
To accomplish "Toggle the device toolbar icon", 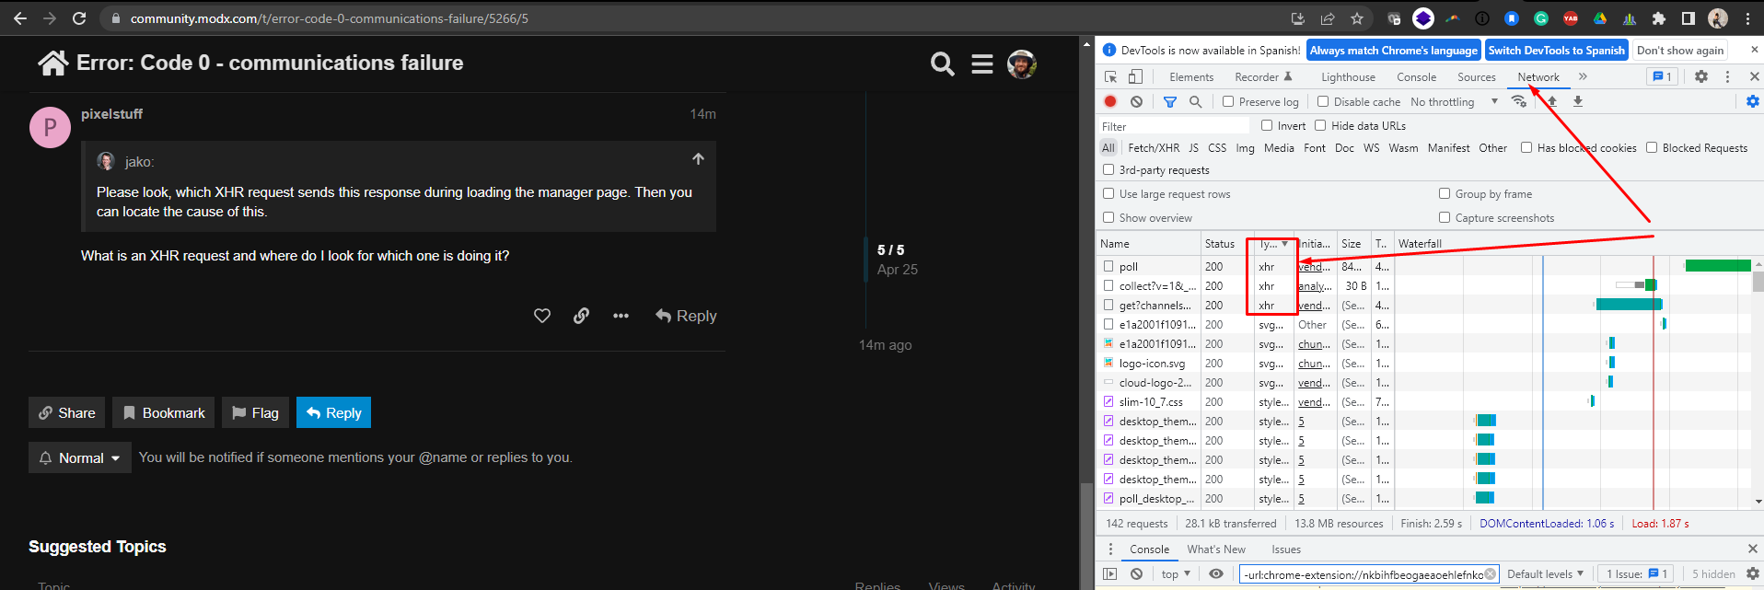I will coord(1135,77).
